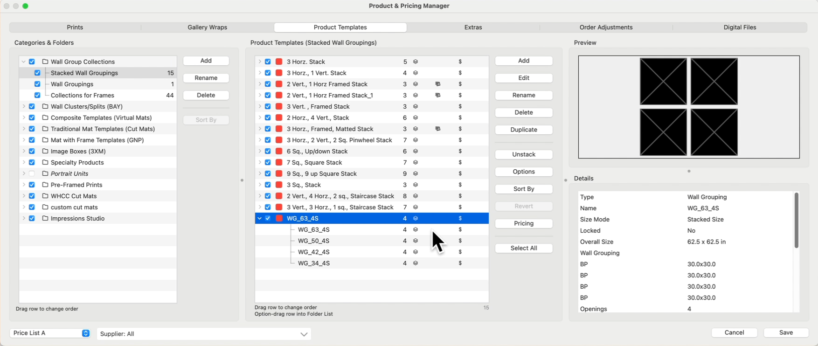
Task: Enable the Portrait Units checkbox
Action: [x=32, y=173]
